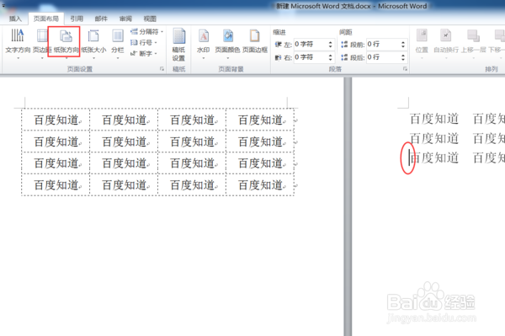The height and width of the screenshot is (336, 505).
Task: Click the spacing before (段前) spinner arrows
Action: [x=403, y=45]
